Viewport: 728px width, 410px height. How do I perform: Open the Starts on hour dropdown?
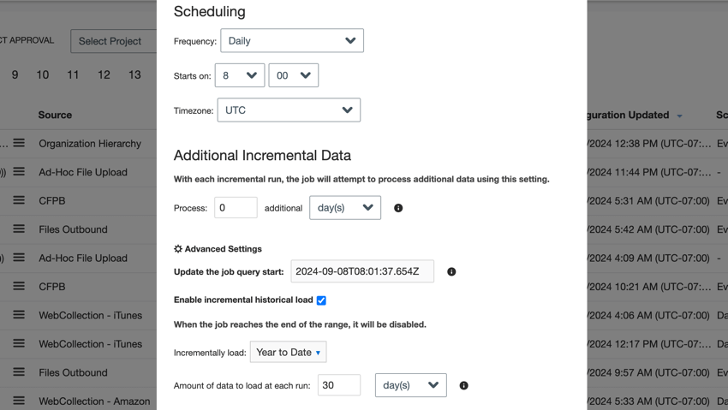[240, 75]
